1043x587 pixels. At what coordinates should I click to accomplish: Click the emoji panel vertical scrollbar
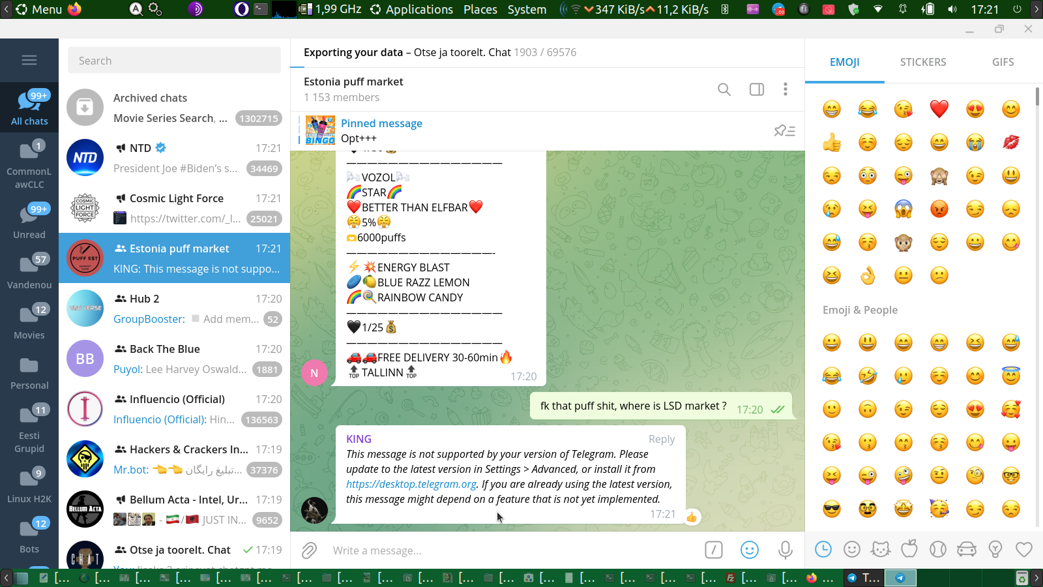1037,97
